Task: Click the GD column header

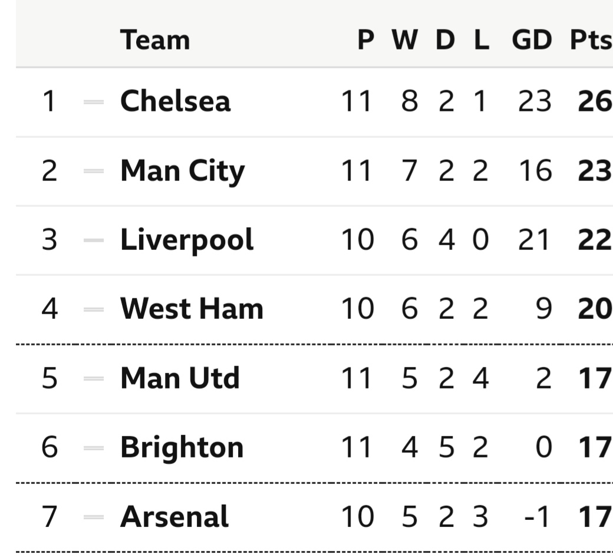Action: (532, 40)
